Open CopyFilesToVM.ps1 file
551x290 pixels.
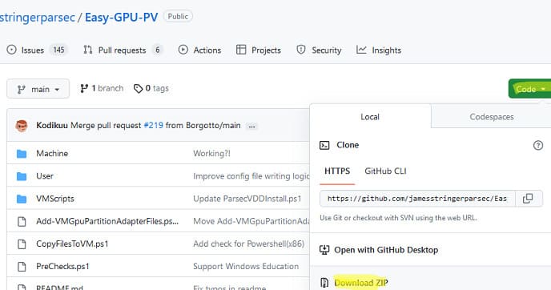point(72,244)
